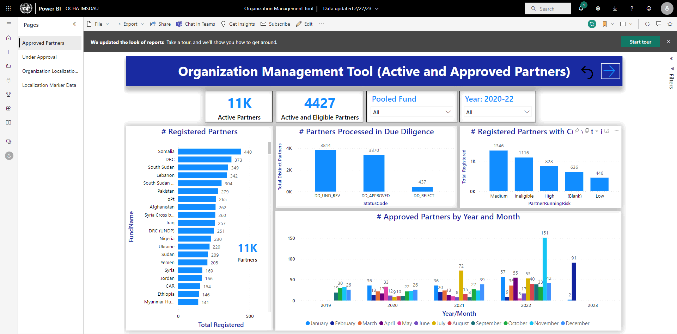Click the January legend swatch
This screenshot has width=677, height=334.
308,323
